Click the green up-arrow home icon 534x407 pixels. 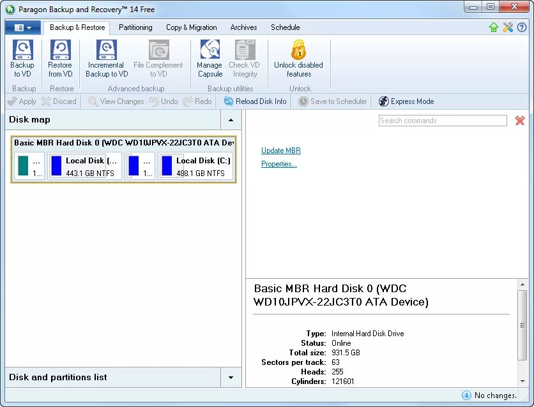tap(494, 27)
